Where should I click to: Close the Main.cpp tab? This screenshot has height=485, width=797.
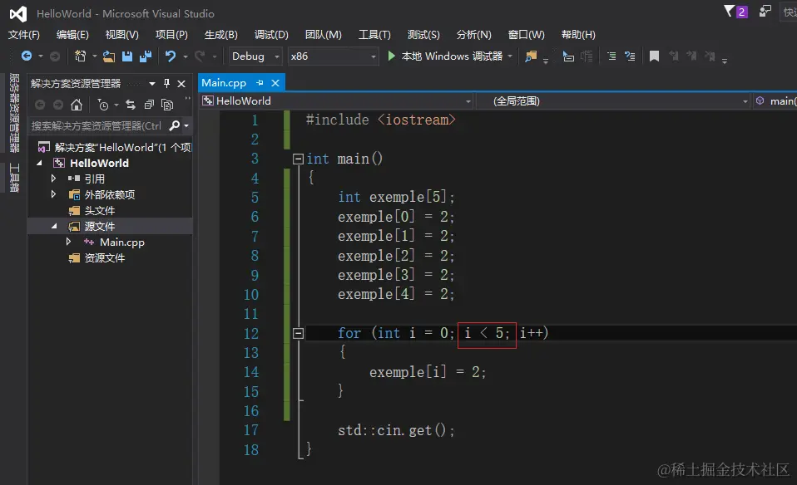[275, 83]
